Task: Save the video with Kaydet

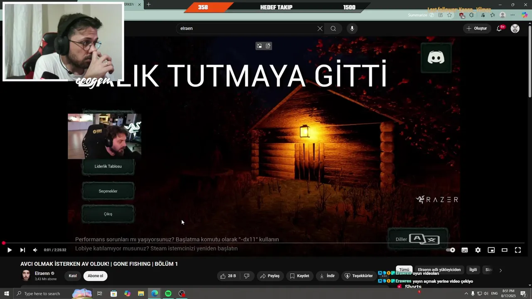Action: (299, 276)
